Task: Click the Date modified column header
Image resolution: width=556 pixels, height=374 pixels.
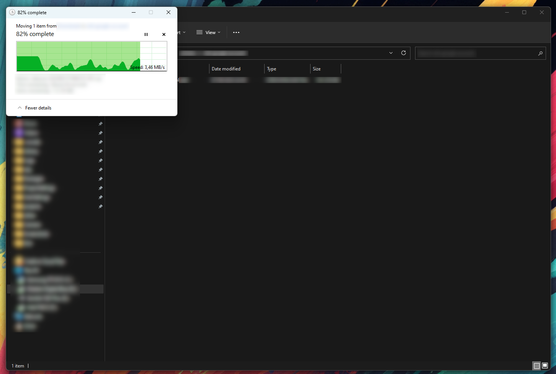Action: 226,69
